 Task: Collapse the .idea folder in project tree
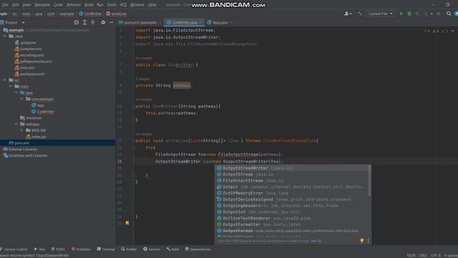point(5,37)
